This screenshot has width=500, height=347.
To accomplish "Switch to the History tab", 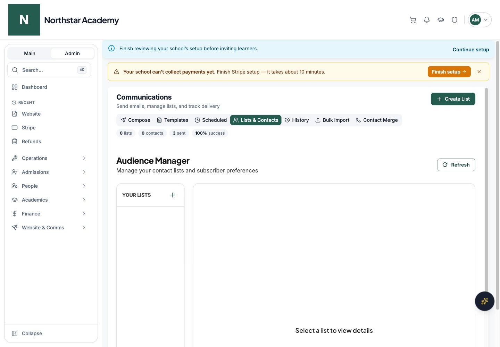I will click(297, 120).
